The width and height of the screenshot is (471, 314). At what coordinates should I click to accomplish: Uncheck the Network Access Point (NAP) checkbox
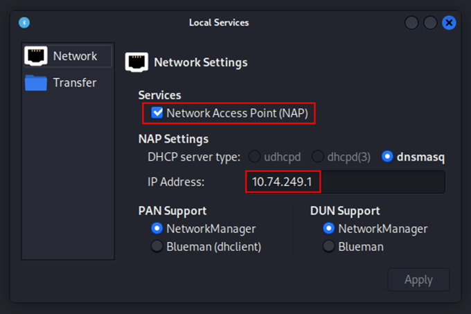click(157, 113)
